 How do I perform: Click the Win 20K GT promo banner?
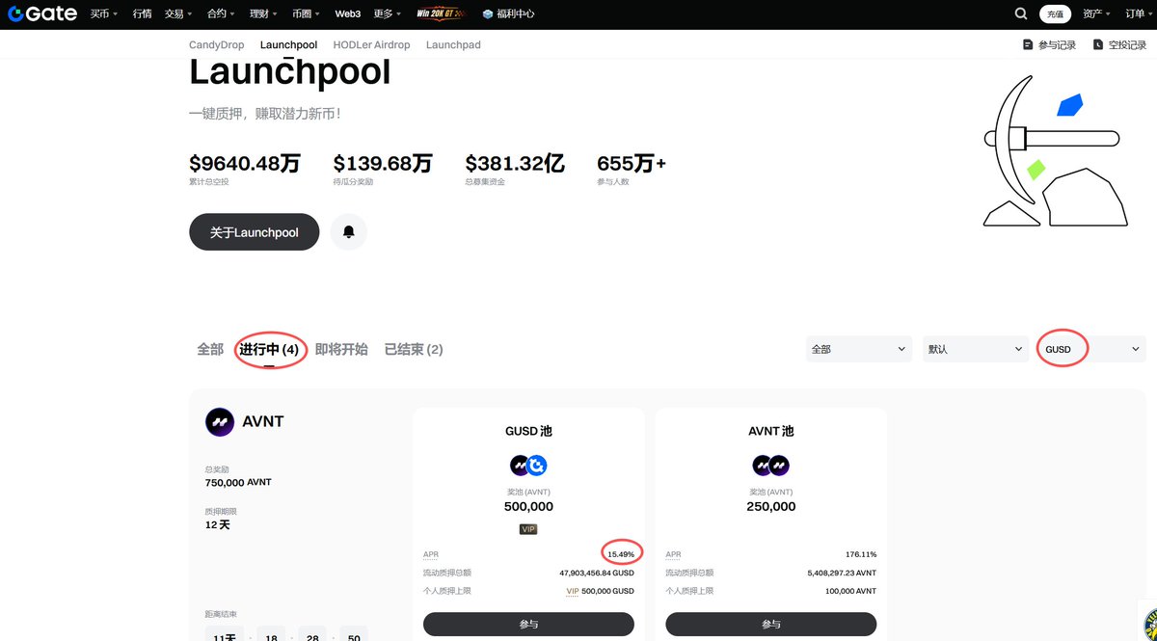(440, 14)
